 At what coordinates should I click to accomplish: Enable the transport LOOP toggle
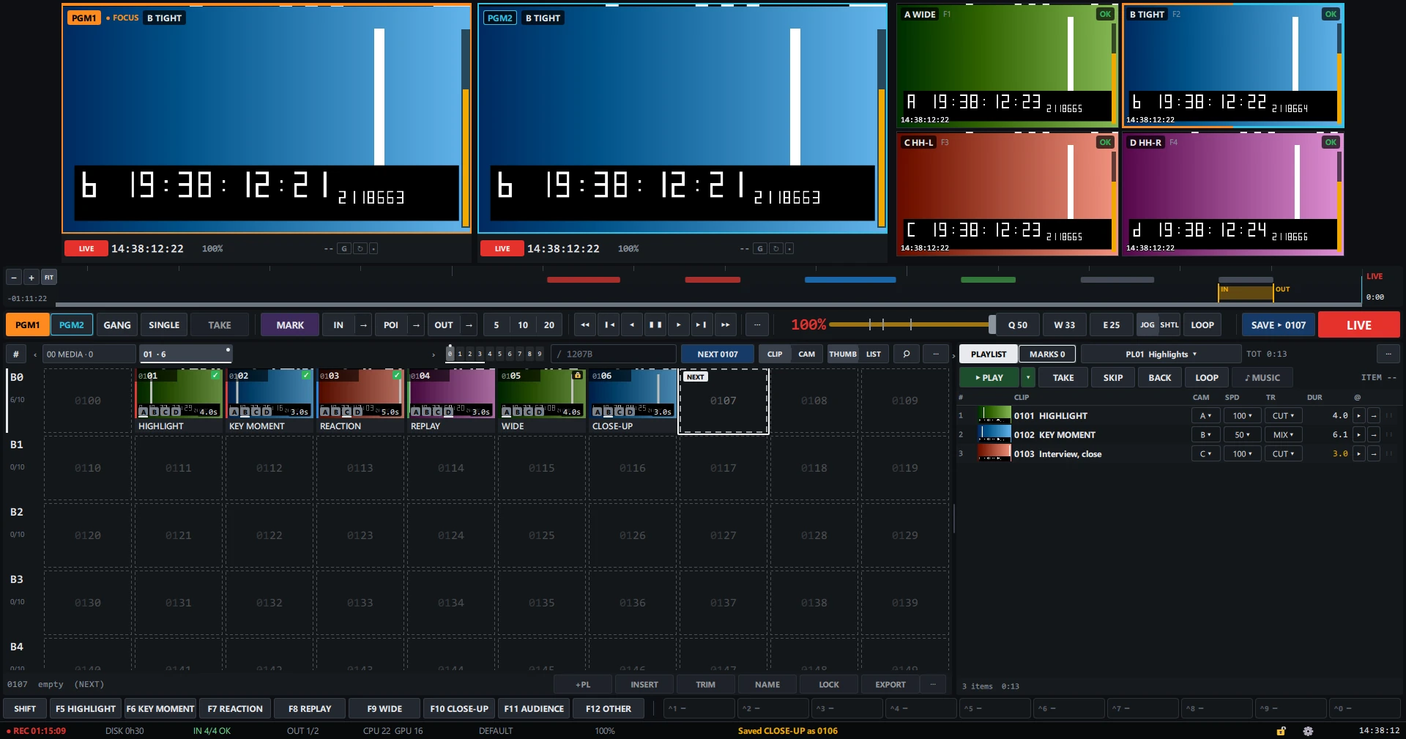click(1202, 325)
